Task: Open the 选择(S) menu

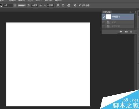Action: click(x=12, y=1)
